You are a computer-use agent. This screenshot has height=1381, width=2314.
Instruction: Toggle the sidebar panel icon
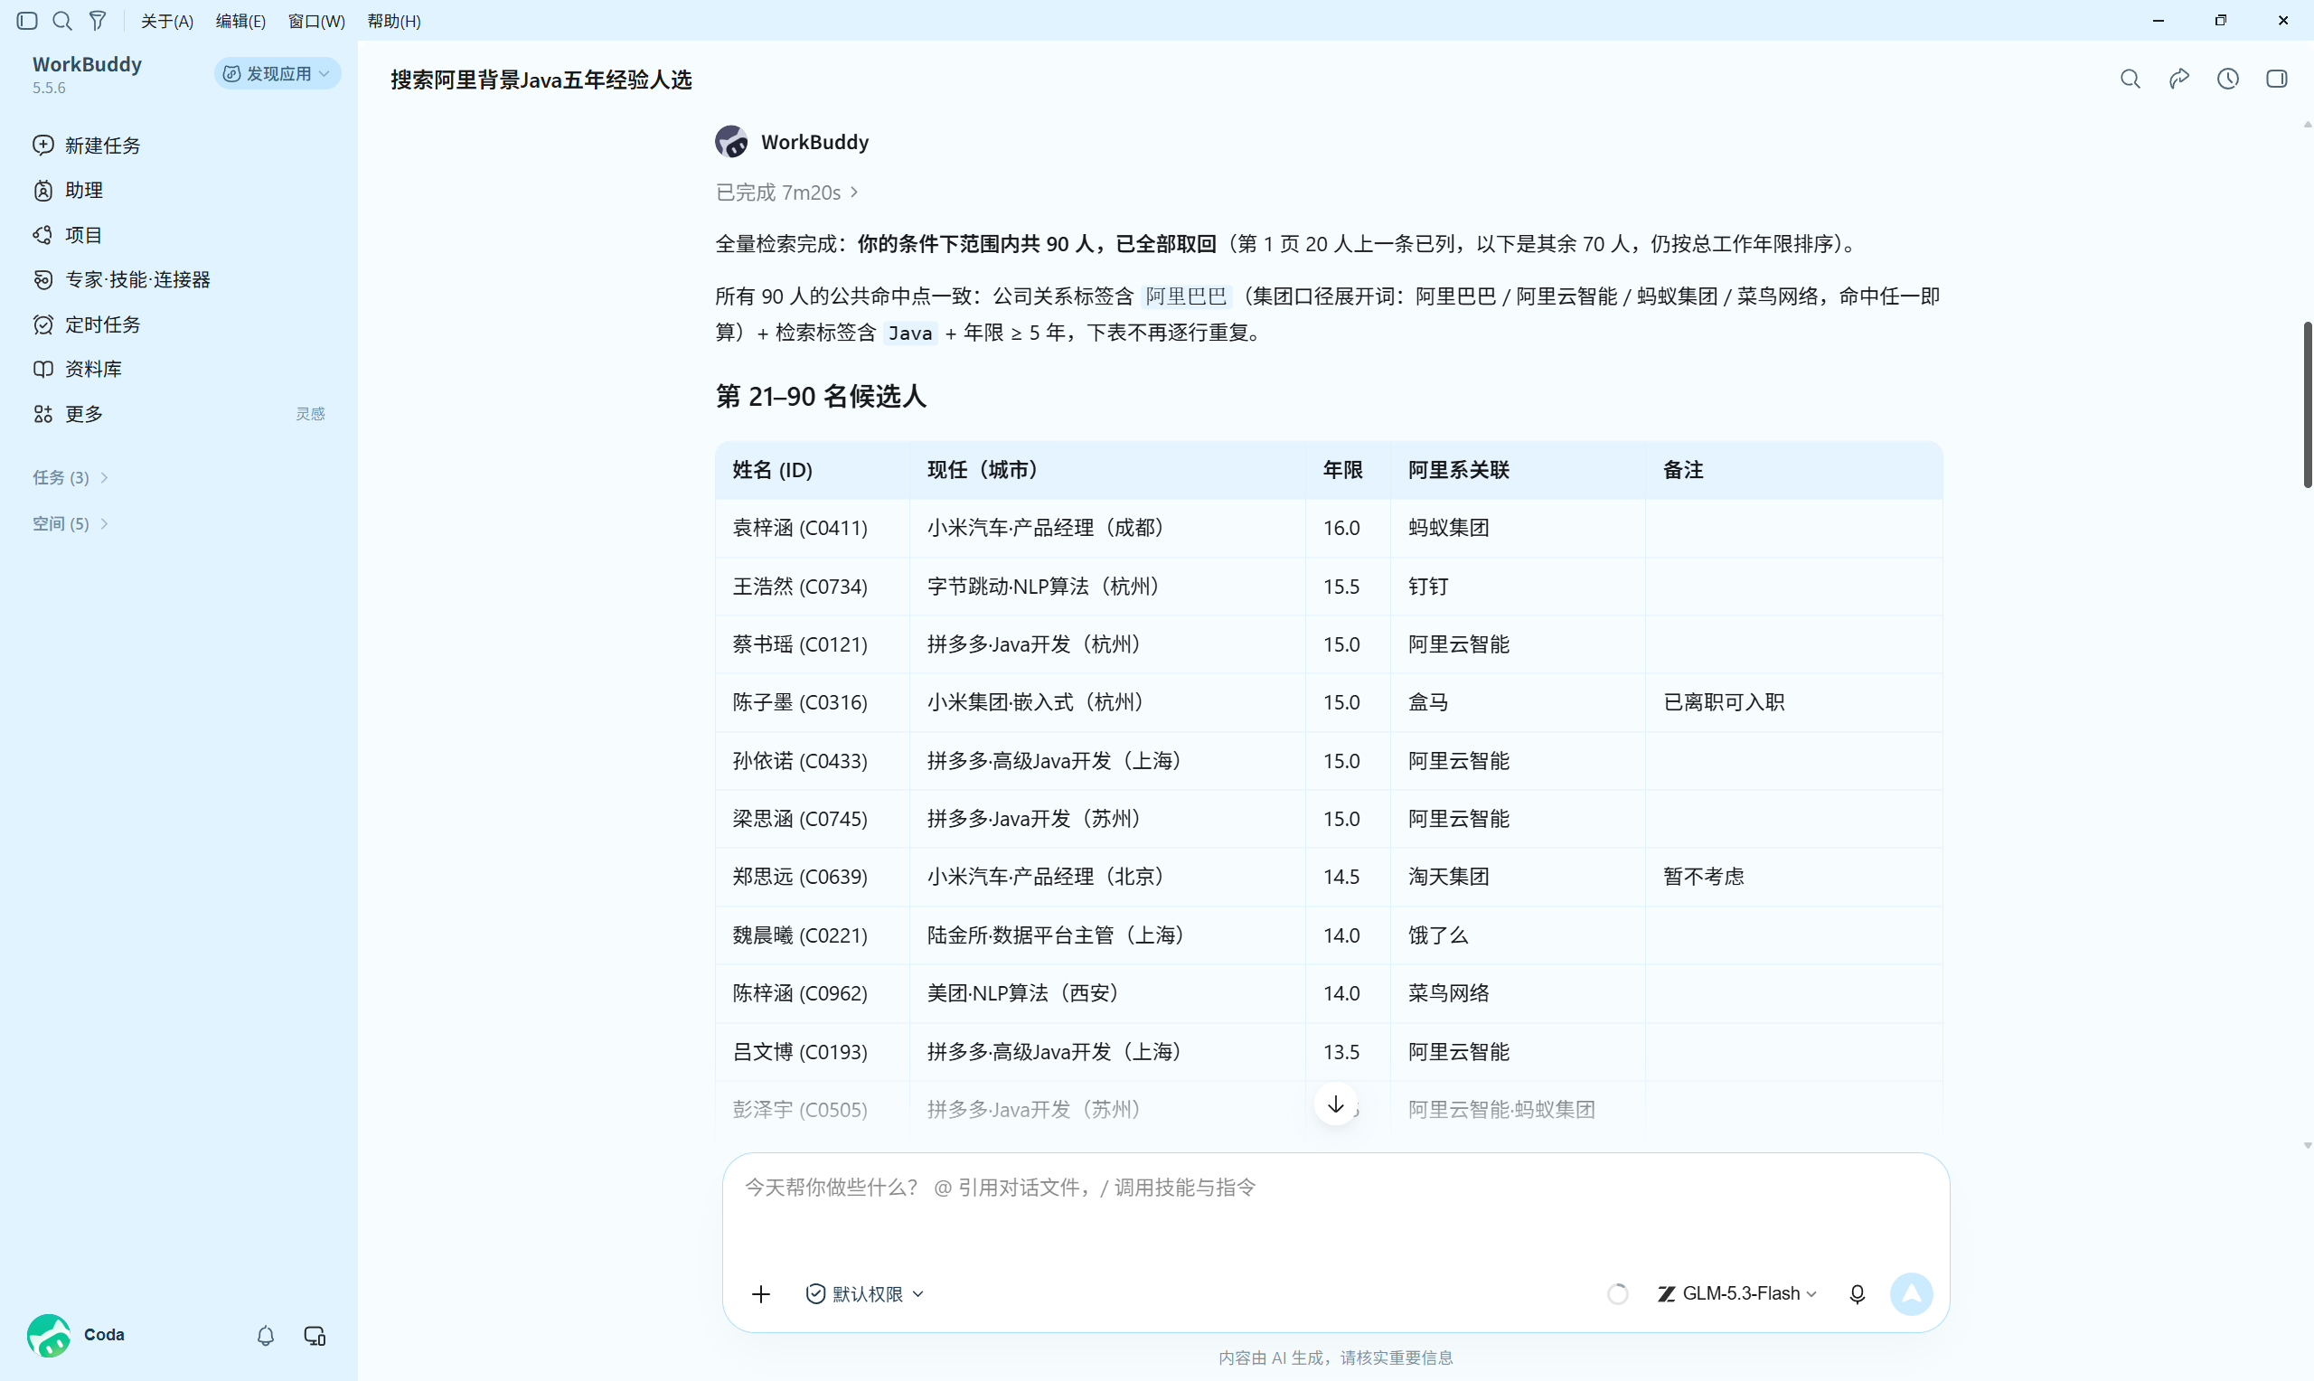(x=27, y=21)
